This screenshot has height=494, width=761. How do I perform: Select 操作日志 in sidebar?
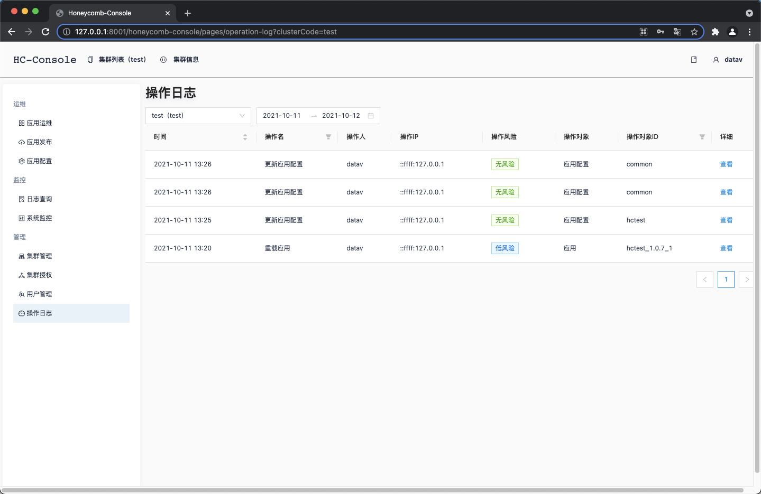[x=71, y=313]
